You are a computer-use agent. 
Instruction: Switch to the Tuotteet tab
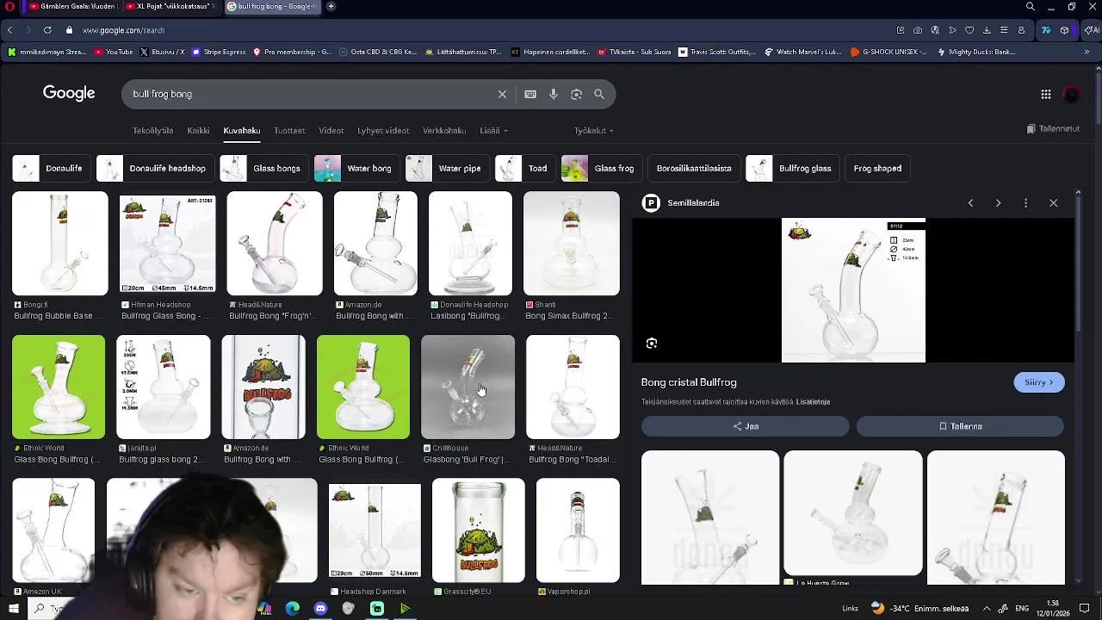[x=289, y=131]
